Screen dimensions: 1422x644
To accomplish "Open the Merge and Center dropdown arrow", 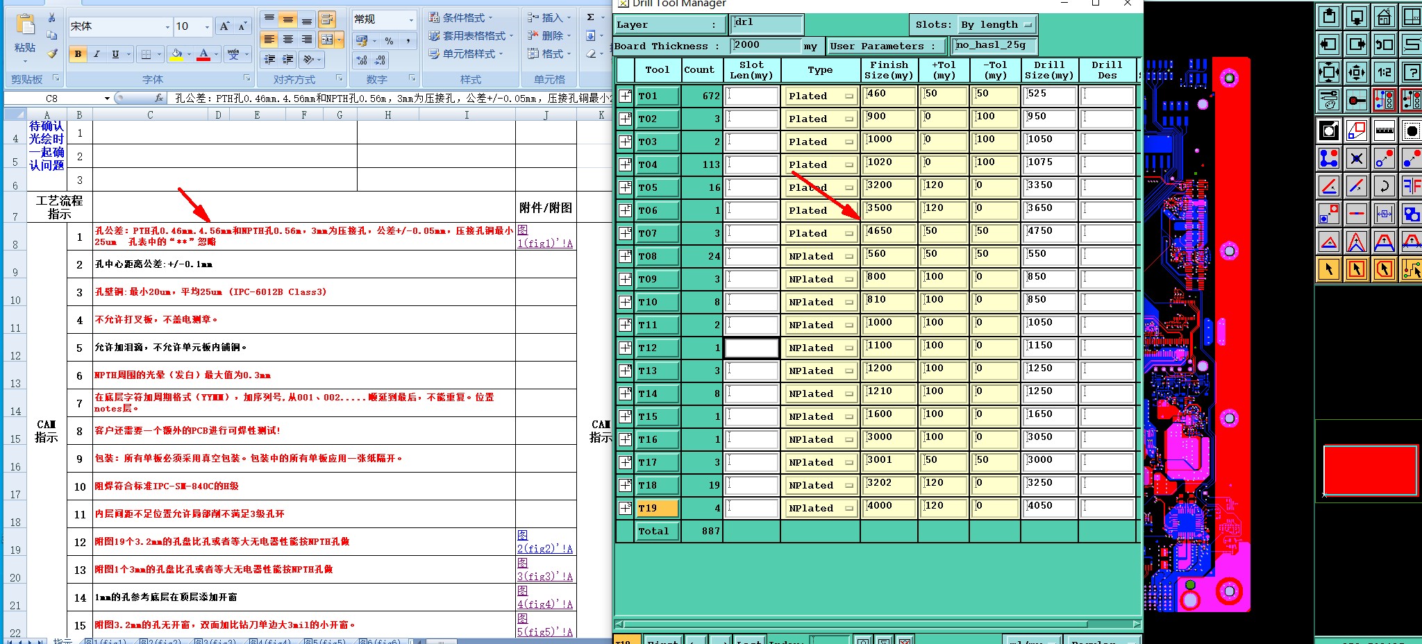I will (340, 39).
